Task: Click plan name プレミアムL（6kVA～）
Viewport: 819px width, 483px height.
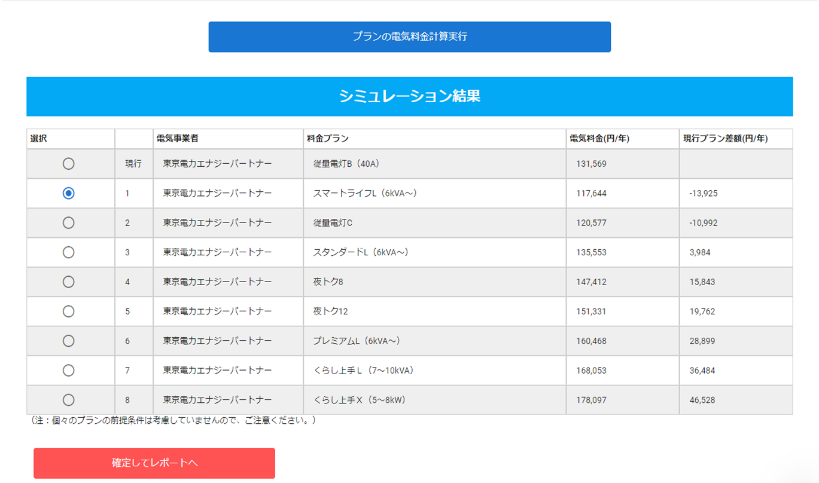Action: click(x=357, y=341)
